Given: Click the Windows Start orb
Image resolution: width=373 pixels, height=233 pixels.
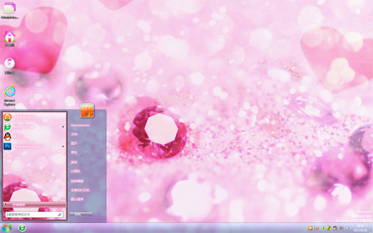Looking at the screenshot, I should coord(7,228).
